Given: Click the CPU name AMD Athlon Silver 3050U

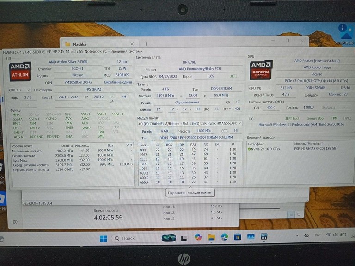Looking at the screenshot, I should (x=68, y=62).
